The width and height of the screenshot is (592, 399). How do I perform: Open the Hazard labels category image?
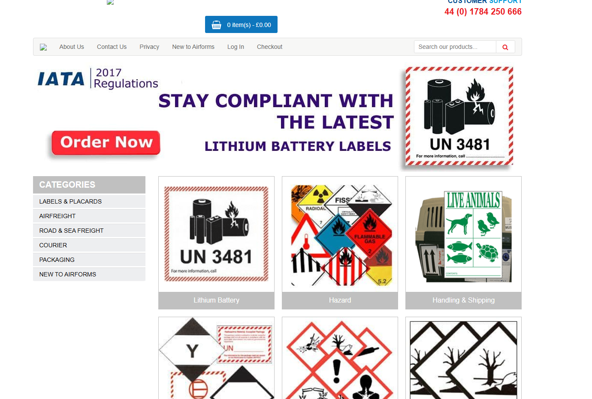point(340,234)
